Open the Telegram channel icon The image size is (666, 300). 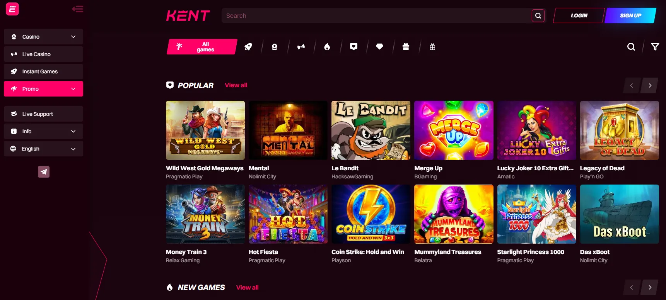pos(44,172)
